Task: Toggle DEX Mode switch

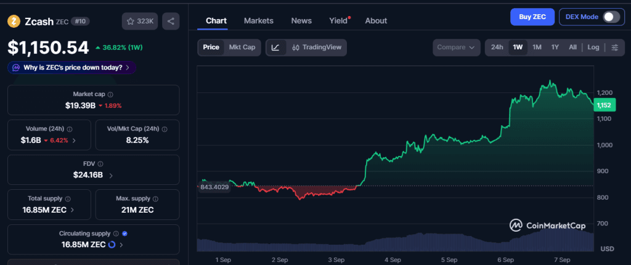Action: tap(611, 17)
